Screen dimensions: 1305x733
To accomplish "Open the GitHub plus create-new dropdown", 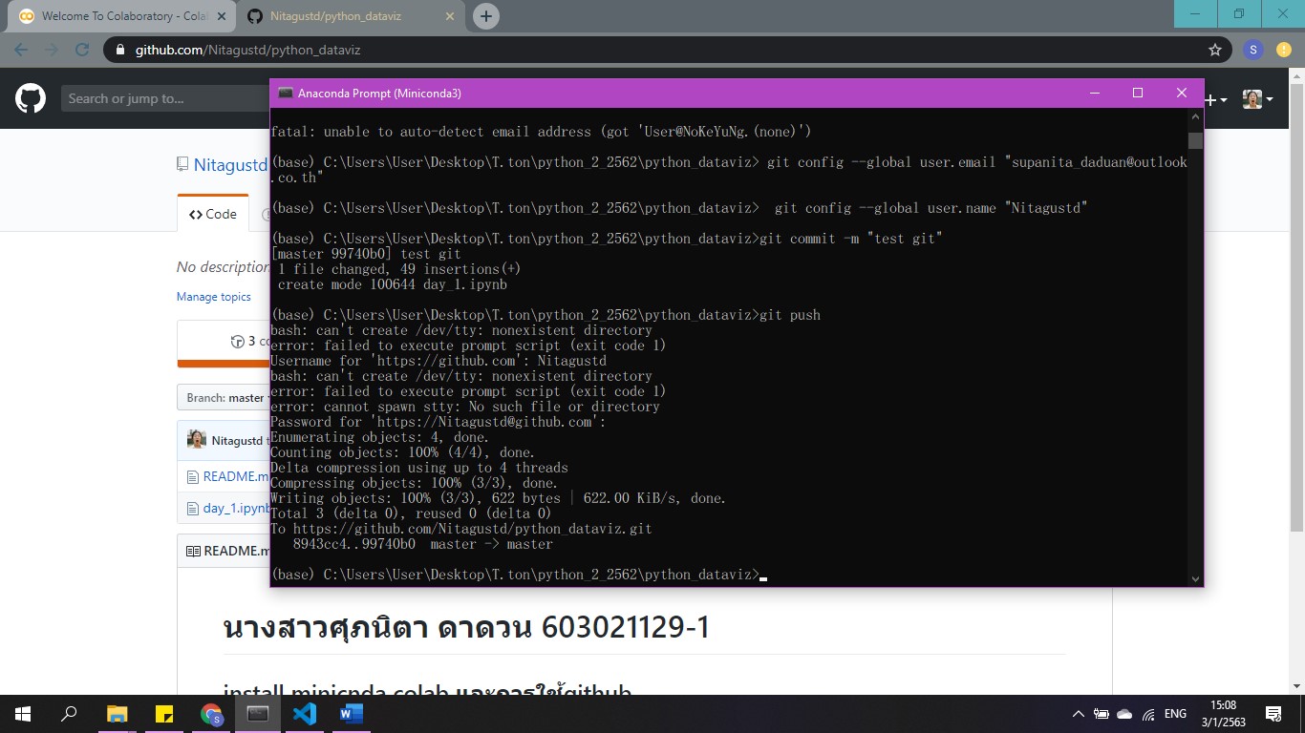I will (1216, 99).
